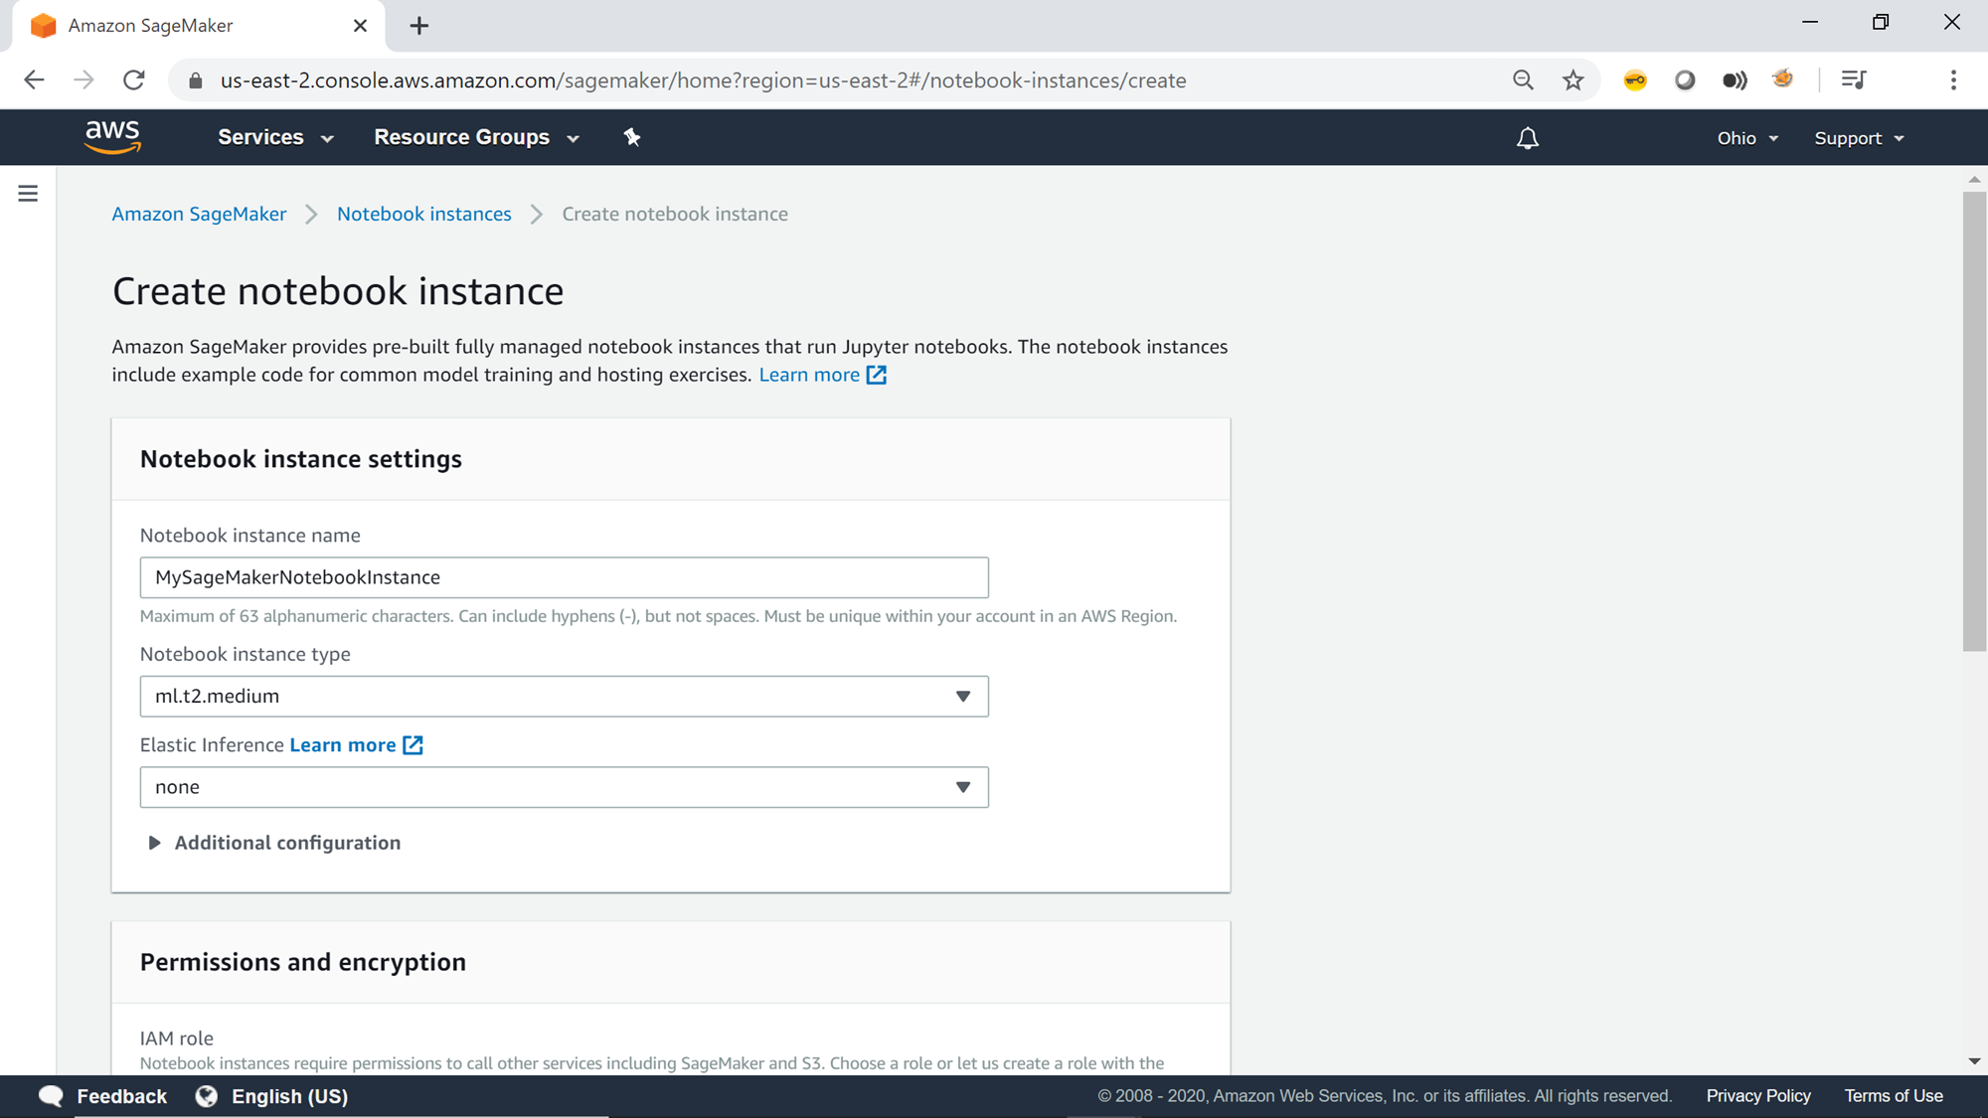The height and width of the screenshot is (1118, 1988).
Task: Open the Resource Groups menu
Action: (476, 137)
